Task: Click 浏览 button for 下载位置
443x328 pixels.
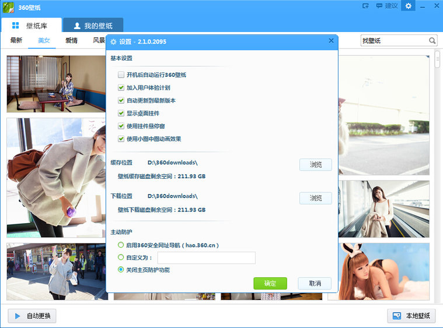Action: pos(316,198)
